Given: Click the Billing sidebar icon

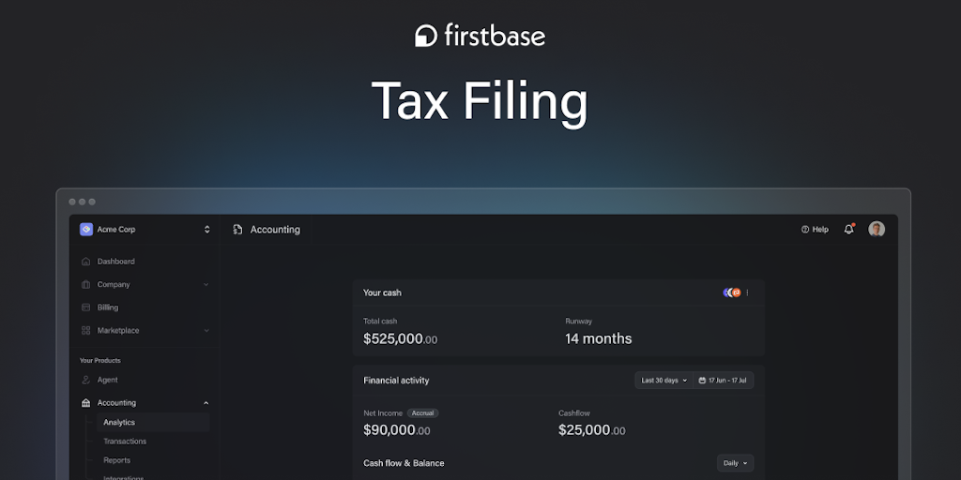Looking at the screenshot, I should [86, 307].
